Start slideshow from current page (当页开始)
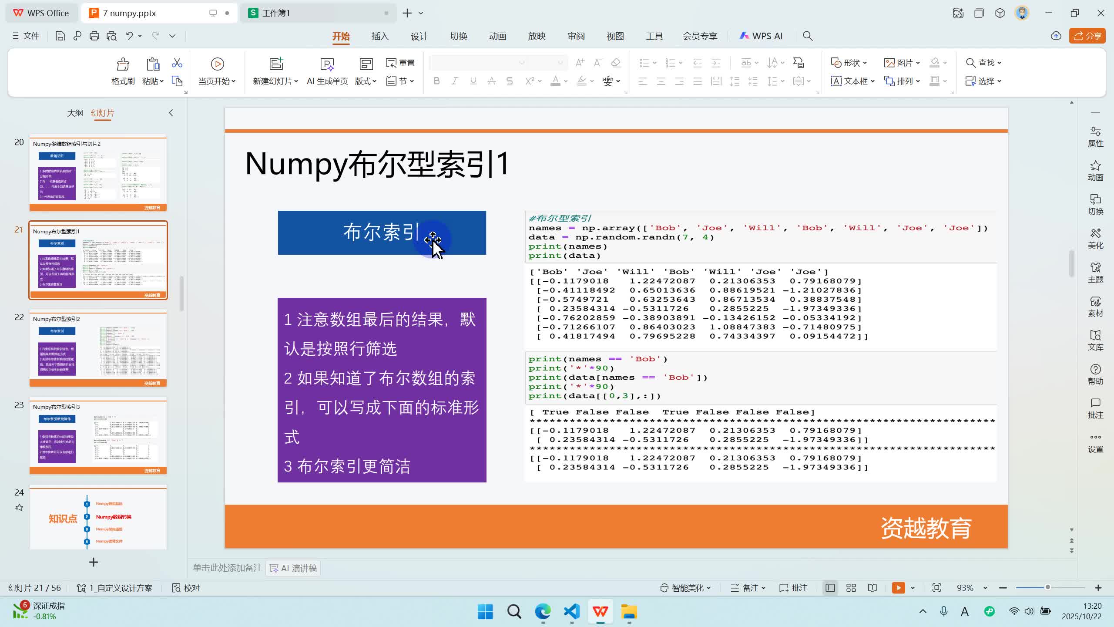The image size is (1114, 627). [x=217, y=64]
